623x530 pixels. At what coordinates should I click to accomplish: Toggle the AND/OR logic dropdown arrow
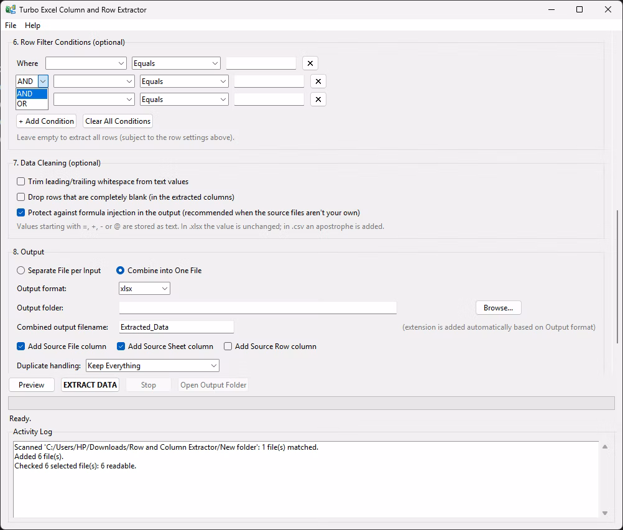click(x=43, y=81)
